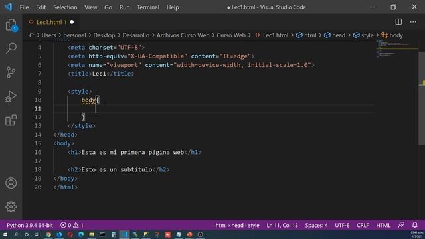Close the Lec1.html tab via unsaved dot
Screen dimensions: 425x239
[x=72, y=22]
